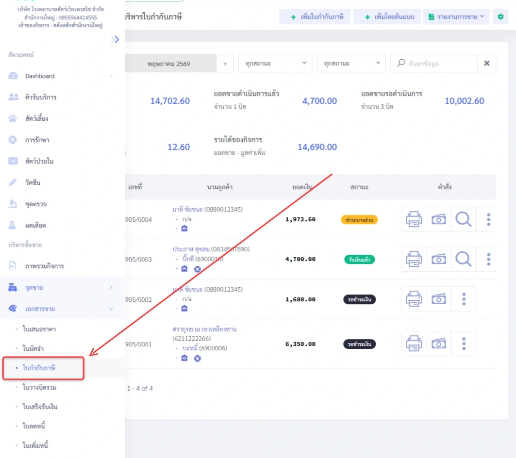Click the สถานะ column header
Image resolution: width=516 pixels, height=458 pixels.
click(359, 187)
